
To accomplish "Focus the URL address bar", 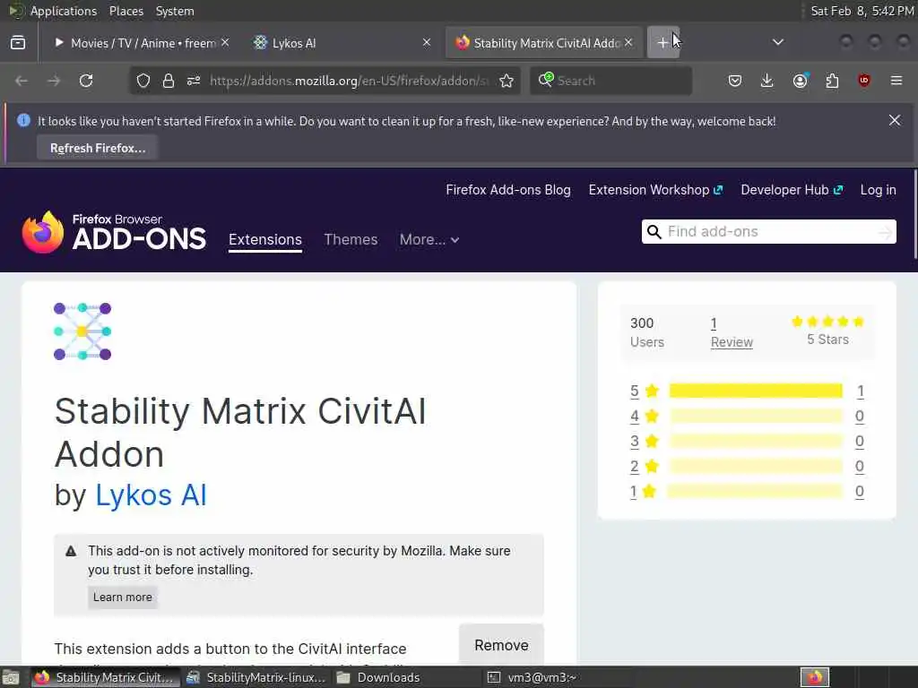I will point(349,81).
